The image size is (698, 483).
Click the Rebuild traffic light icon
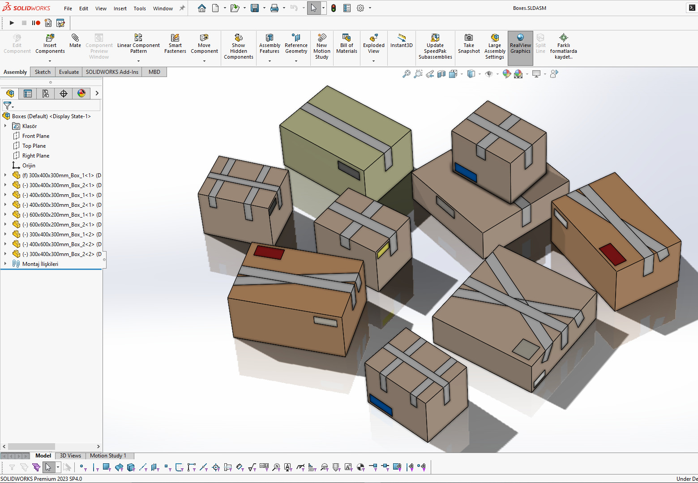click(334, 8)
